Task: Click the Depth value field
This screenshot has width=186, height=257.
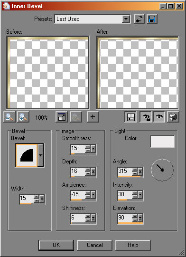Action: tap(78, 171)
